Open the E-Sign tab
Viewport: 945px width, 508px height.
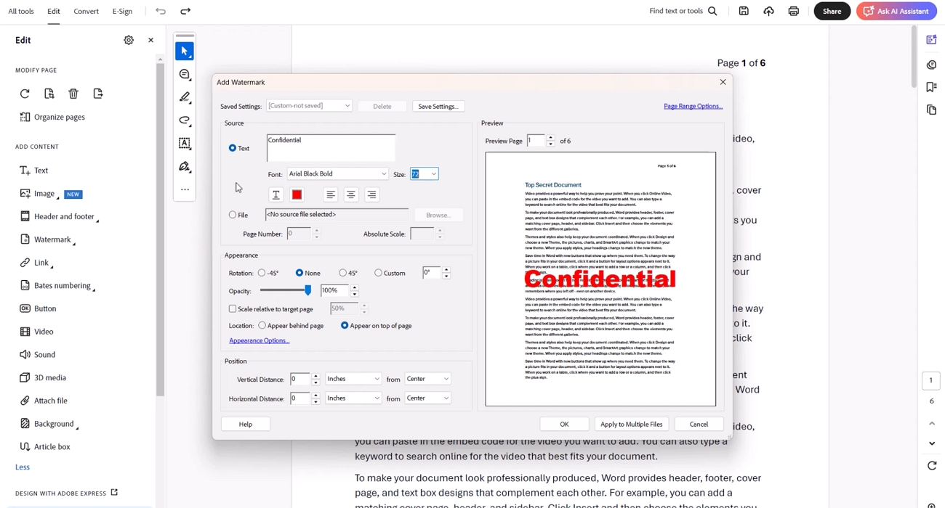coord(123,11)
